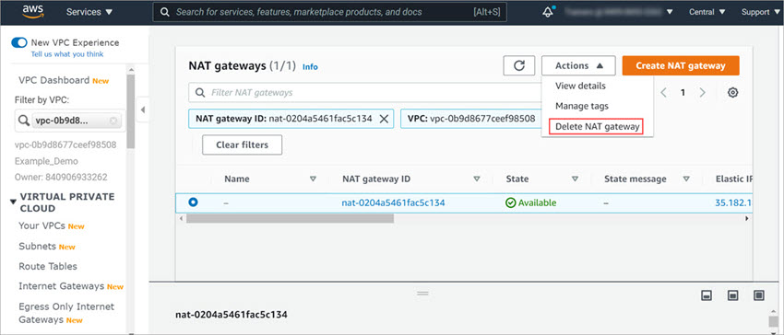Toggle the New VPC Experience switch
The image size is (784, 335).
pyautogui.click(x=19, y=43)
